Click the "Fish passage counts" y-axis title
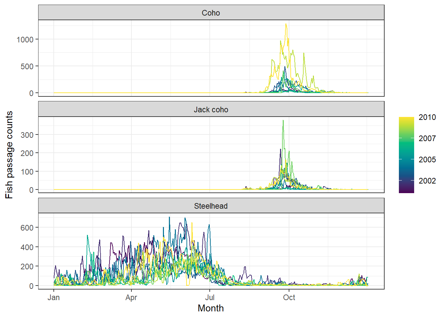Viewport: 446px width, 318px height. coord(9,155)
